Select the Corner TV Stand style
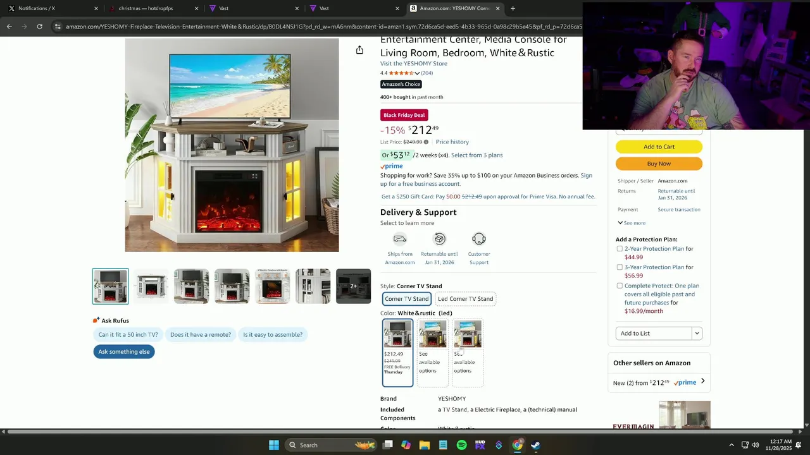This screenshot has height=455, width=810. click(407, 299)
